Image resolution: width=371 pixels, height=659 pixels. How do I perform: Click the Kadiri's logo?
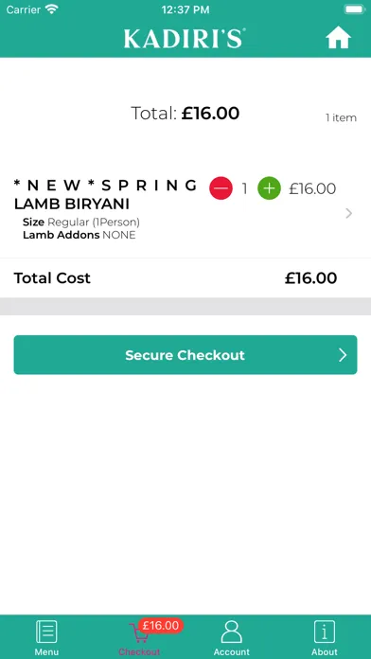pos(185,38)
